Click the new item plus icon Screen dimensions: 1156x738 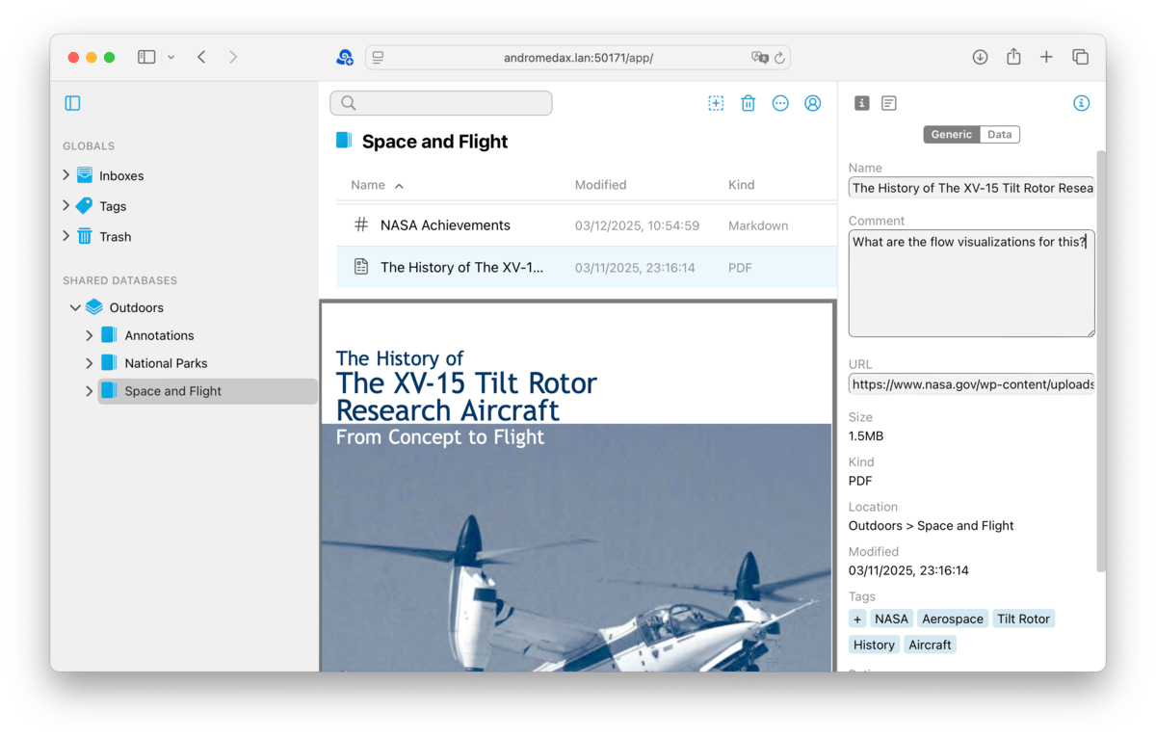tap(716, 103)
